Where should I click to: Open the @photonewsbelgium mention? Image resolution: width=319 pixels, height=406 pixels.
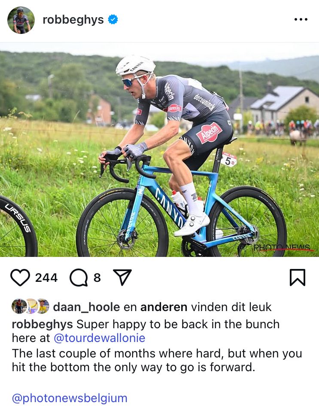(x=70, y=398)
